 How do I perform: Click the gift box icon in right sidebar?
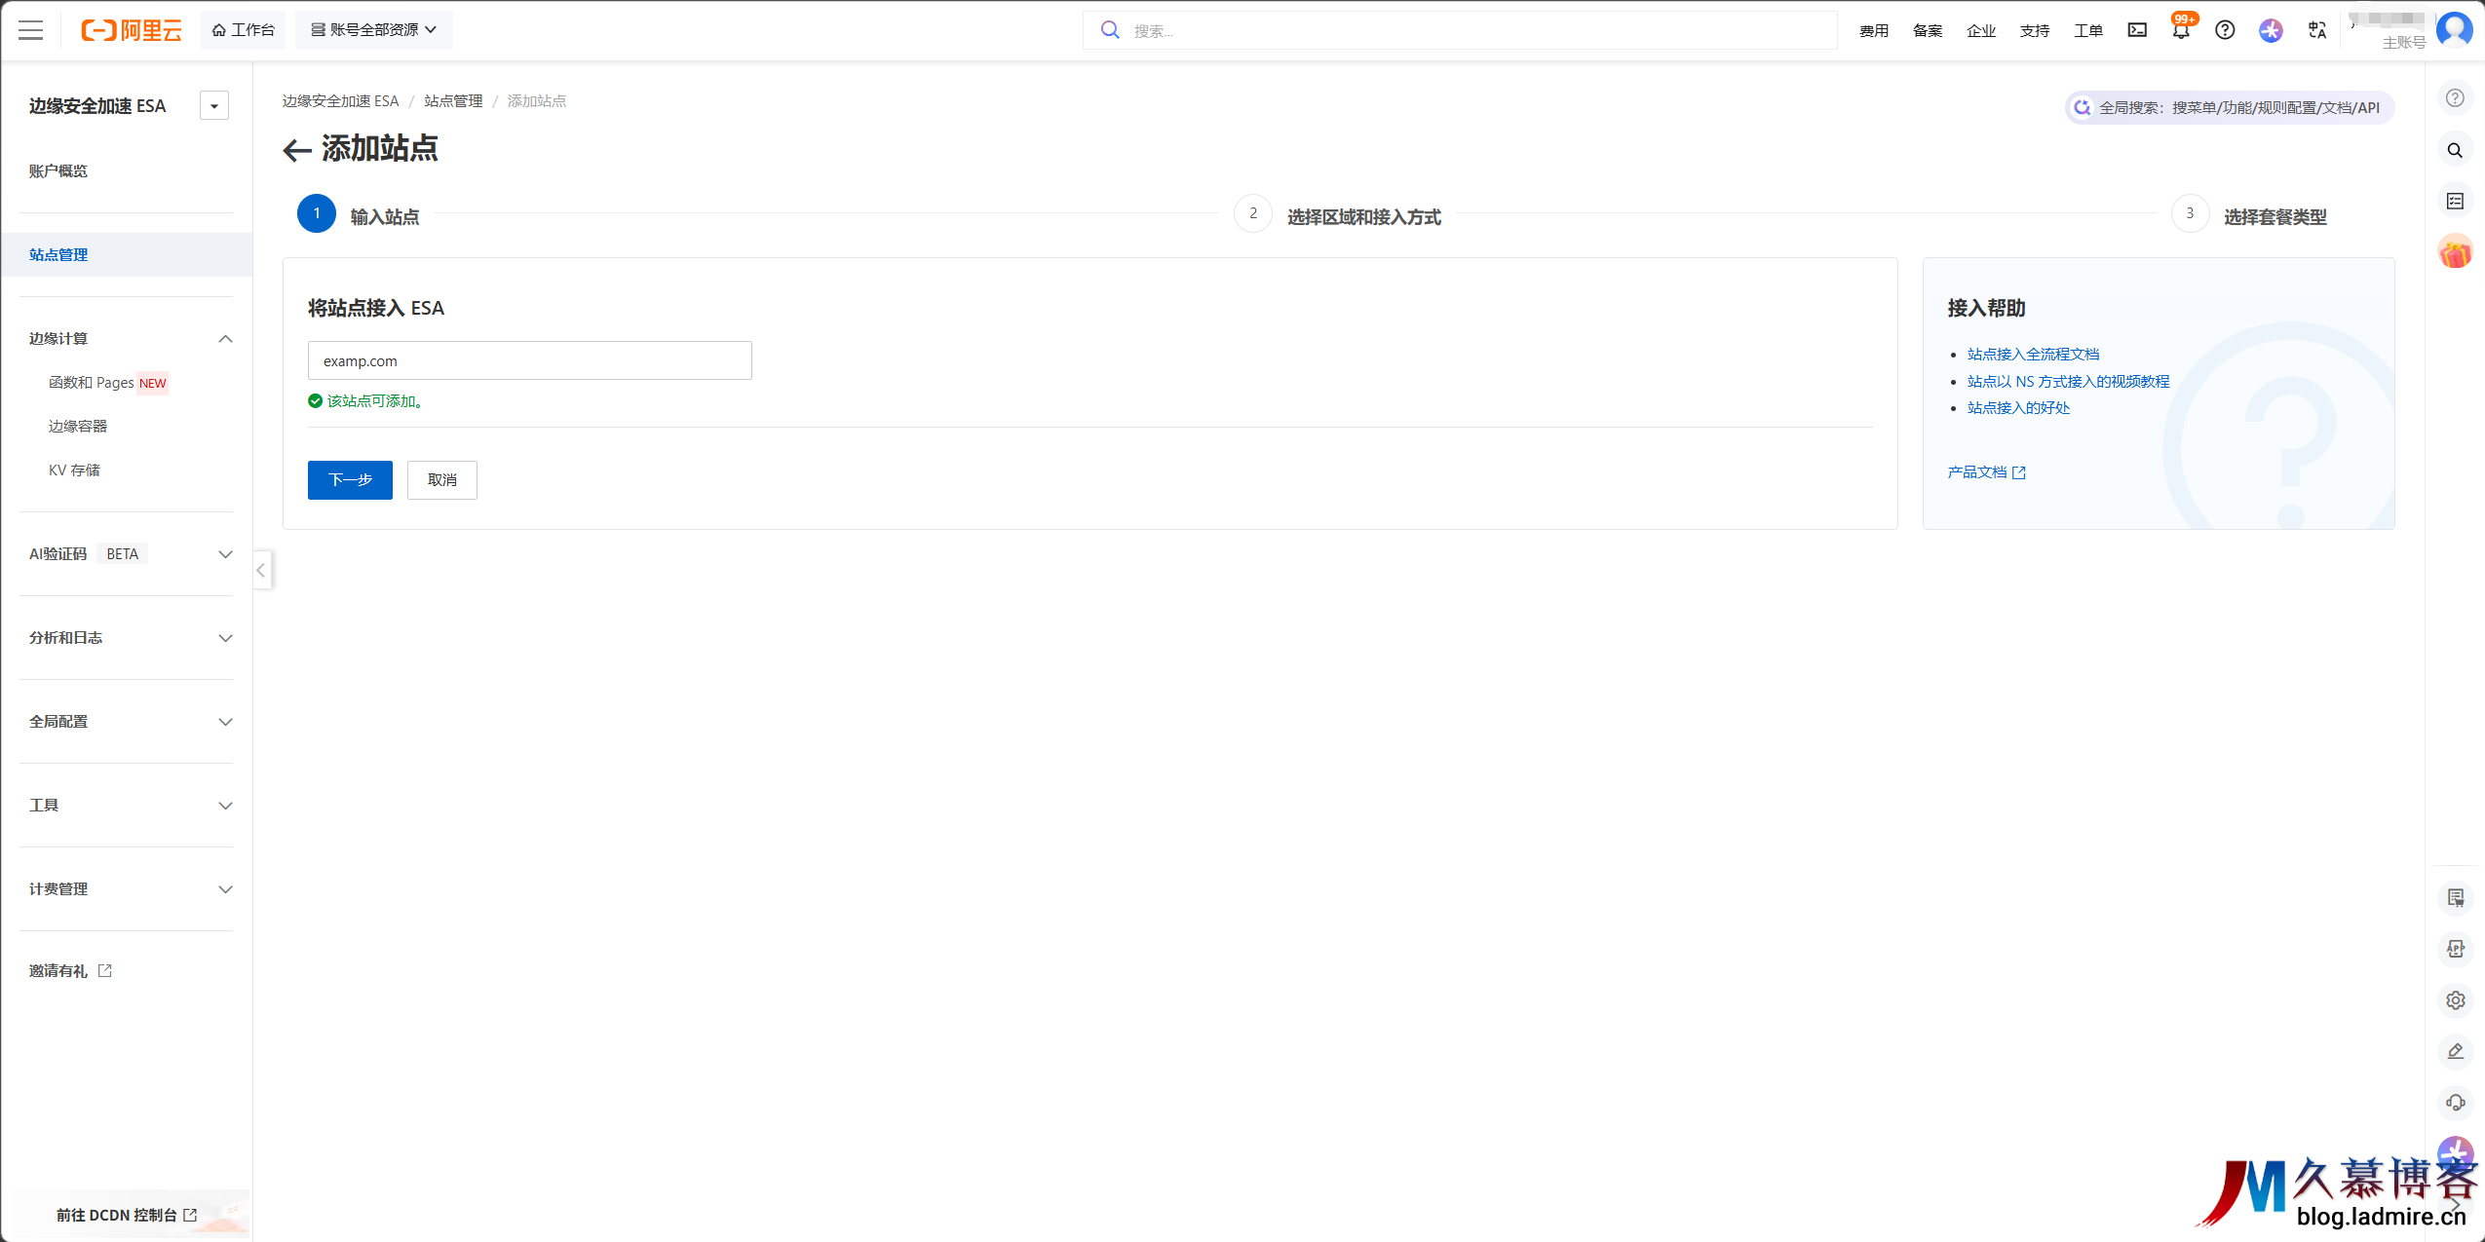(2455, 252)
